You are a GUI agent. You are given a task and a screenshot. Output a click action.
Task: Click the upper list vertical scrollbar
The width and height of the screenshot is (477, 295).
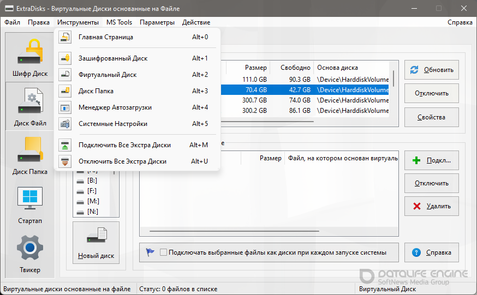pyautogui.click(x=393, y=79)
